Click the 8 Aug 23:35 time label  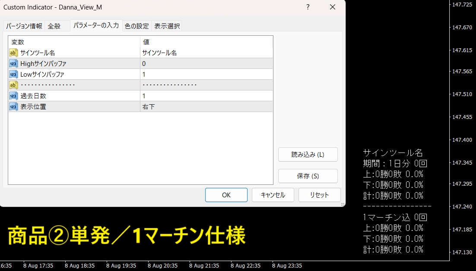pyautogui.click(x=287, y=266)
